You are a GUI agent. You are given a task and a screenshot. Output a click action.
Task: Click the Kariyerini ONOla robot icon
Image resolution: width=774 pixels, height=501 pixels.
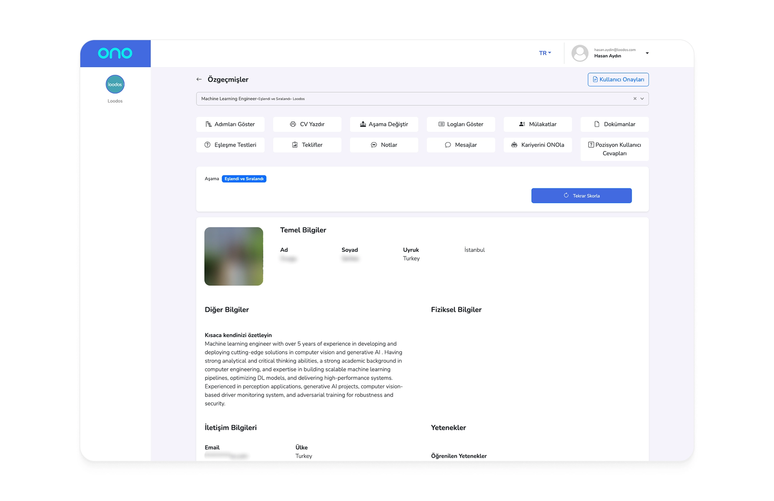pos(514,145)
